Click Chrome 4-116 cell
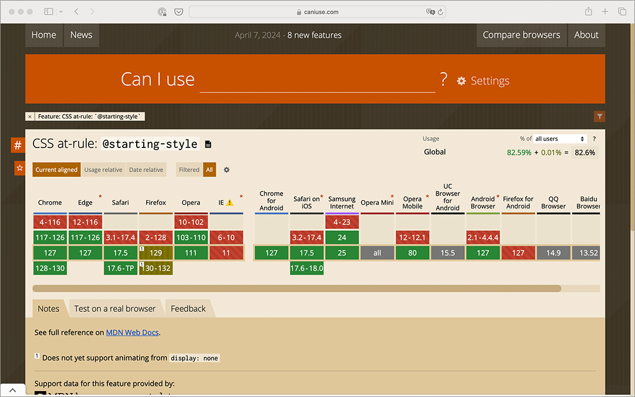This screenshot has height=397, width=635. tap(50, 222)
